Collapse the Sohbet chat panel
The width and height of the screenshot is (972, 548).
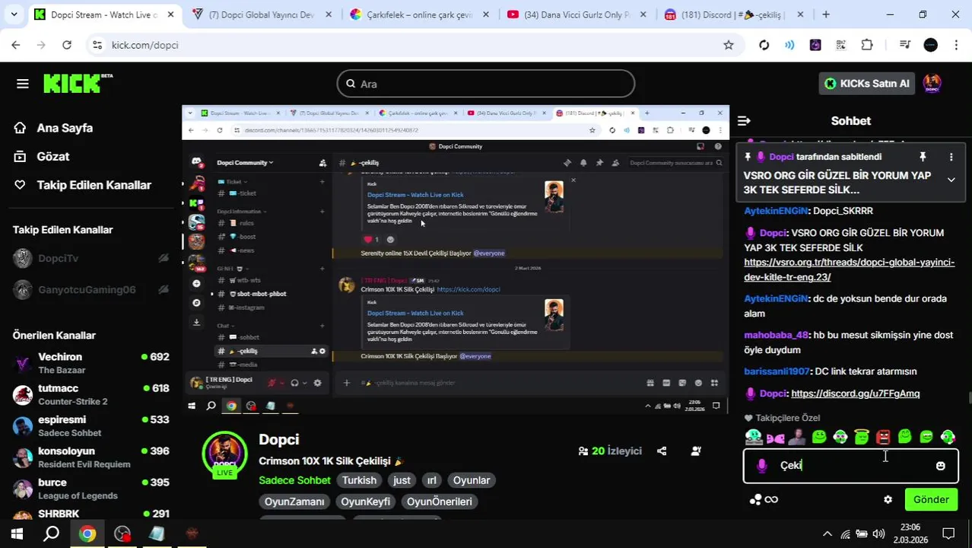click(x=744, y=120)
